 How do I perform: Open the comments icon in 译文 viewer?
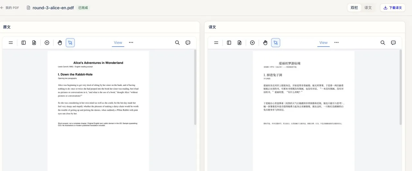(x=393, y=43)
